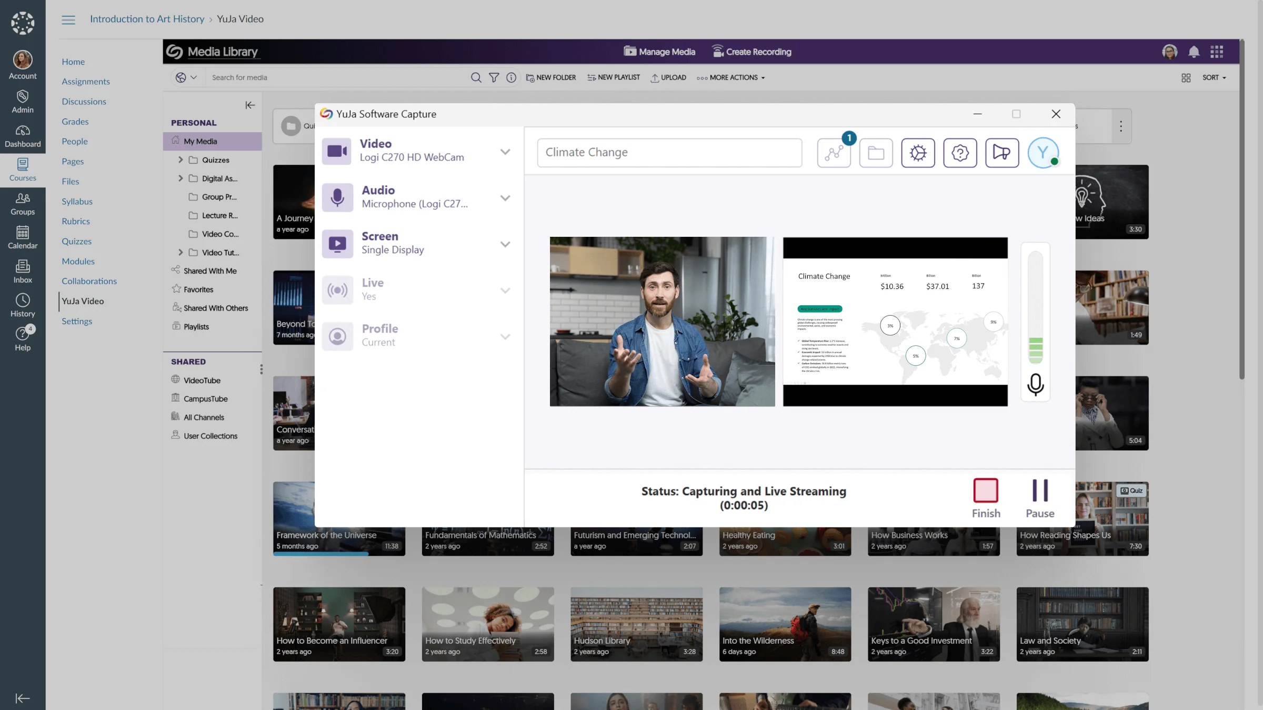Expand the Screen source dropdown chevron
Image resolution: width=1263 pixels, height=710 pixels.
coord(505,244)
